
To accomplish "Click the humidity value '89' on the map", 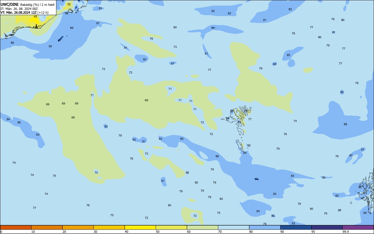I will click(x=72, y=28).
